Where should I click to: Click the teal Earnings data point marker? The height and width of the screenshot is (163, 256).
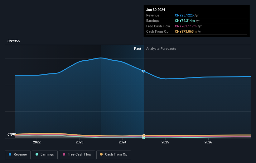(x=144, y=138)
